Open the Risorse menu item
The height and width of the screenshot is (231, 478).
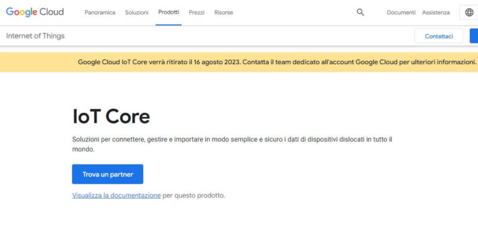pyautogui.click(x=223, y=12)
